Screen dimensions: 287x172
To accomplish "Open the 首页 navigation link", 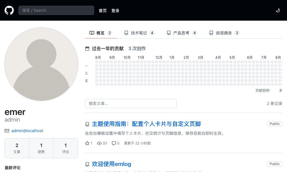I will click(x=103, y=11).
